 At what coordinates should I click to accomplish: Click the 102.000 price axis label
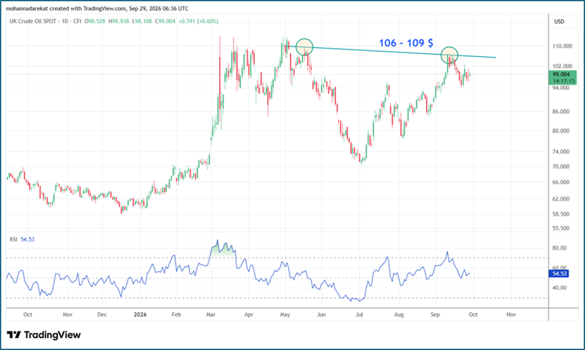click(562, 67)
